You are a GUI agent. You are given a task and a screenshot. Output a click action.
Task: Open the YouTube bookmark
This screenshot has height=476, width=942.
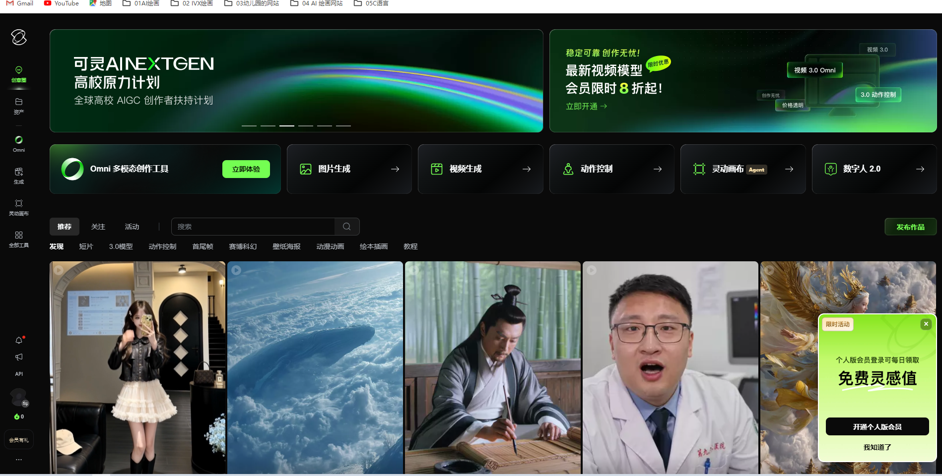click(62, 3)
